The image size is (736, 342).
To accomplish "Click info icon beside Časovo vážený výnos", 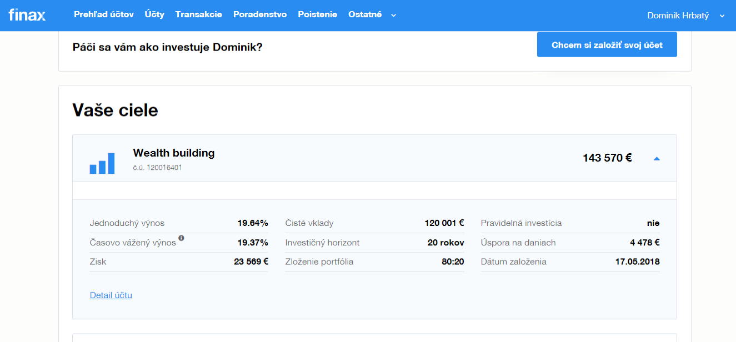I will point(181,239).
